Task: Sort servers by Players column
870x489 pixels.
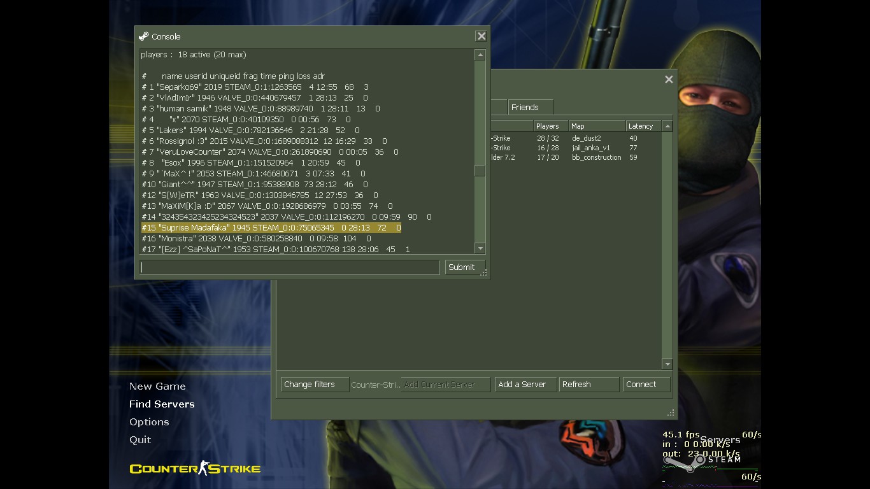Action: point(551,126)
